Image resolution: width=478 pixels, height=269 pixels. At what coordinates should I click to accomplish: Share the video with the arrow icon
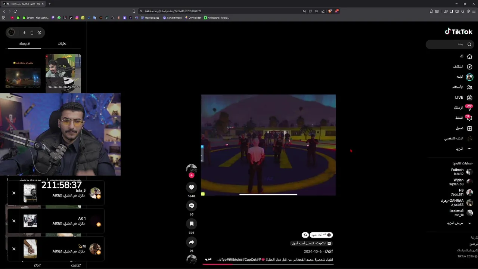pos(192,242)
